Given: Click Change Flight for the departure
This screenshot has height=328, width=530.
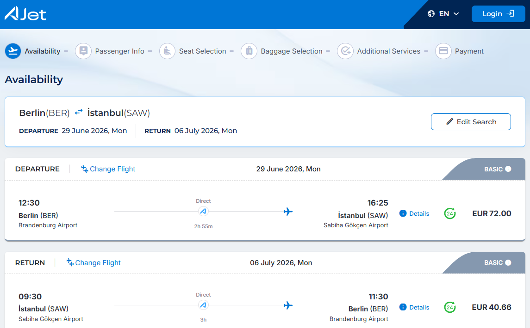Looking at the screenshot, I should pos(108,169).
